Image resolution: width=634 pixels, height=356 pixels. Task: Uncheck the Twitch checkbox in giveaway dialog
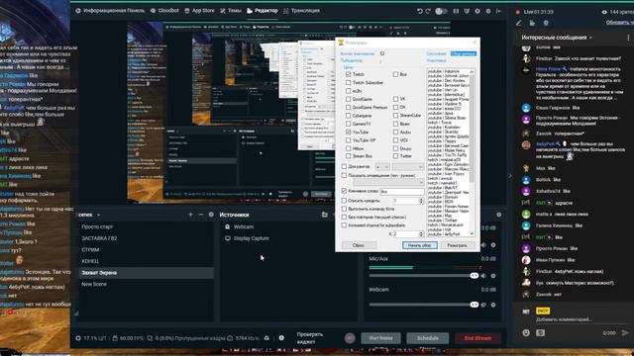click(348, 74)
